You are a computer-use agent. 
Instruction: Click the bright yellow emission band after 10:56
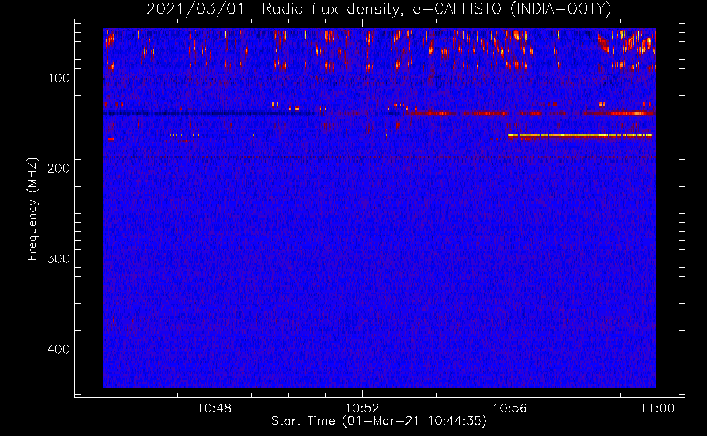(x=580, y=136)
